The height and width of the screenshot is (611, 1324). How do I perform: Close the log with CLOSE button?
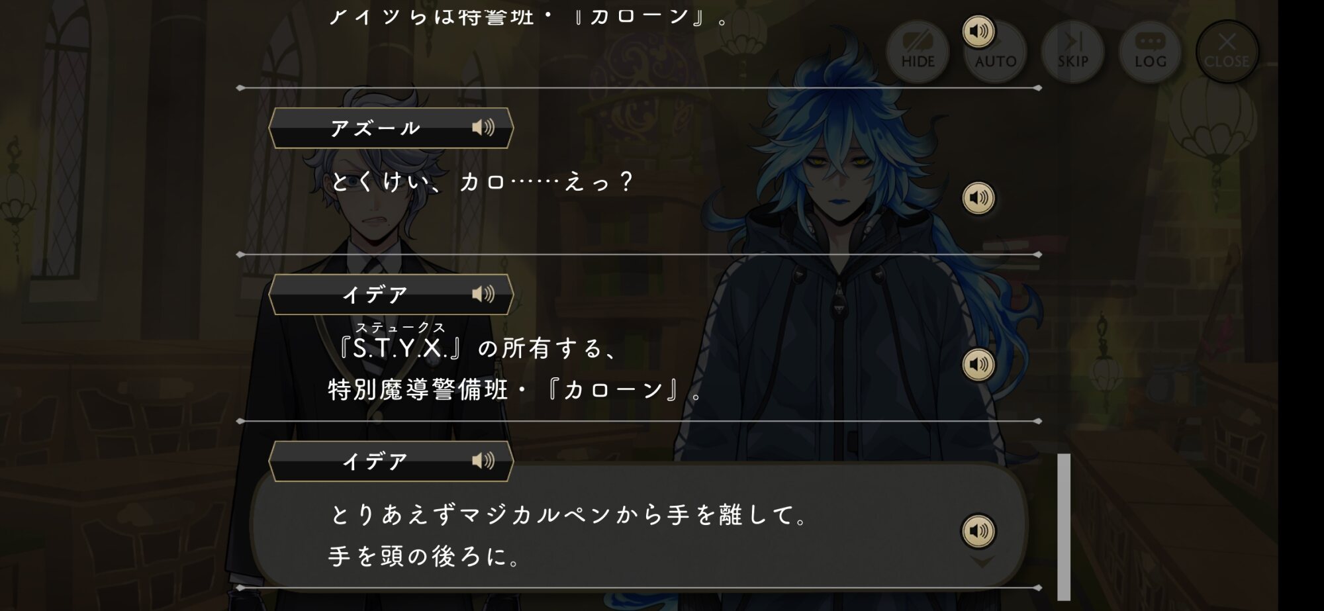[1227, 52]
